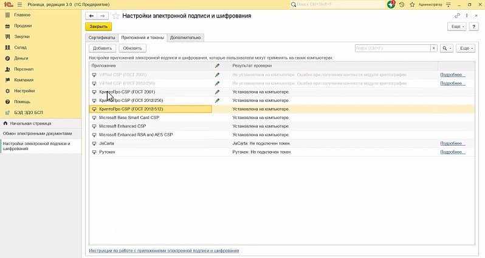This screenshot has height=258, width=485.
Task: Click the Настройки gear icon
Action: (x=8, y=91)
